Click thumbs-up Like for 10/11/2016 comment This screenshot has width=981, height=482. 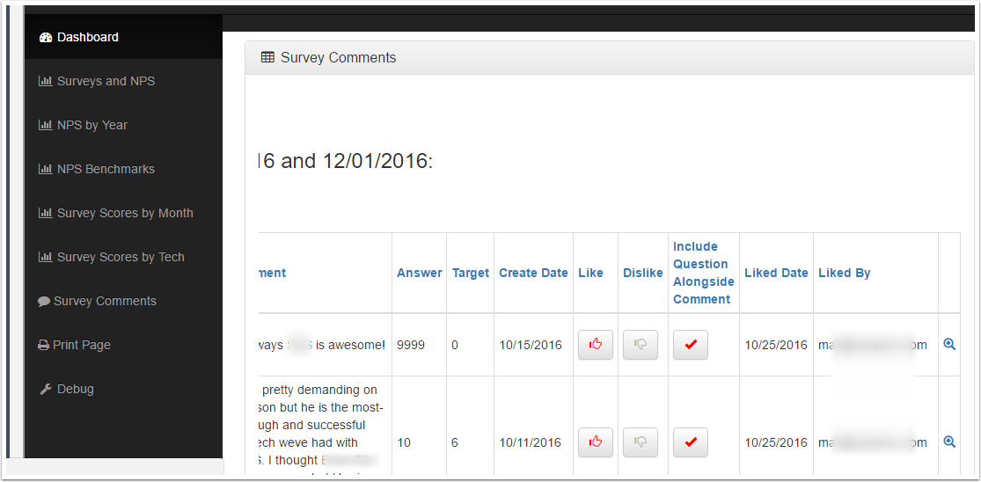pyautogui.click(x=596, y=442)
